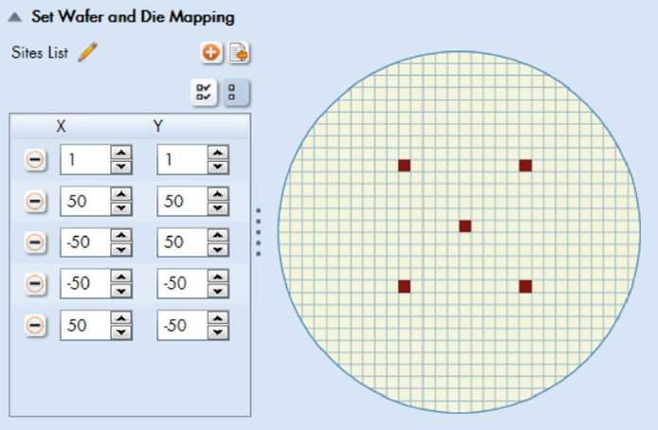Viewport: 658px width, 430px height.
Task: Increase X value in row 50, -50
Action: (121, 317)
